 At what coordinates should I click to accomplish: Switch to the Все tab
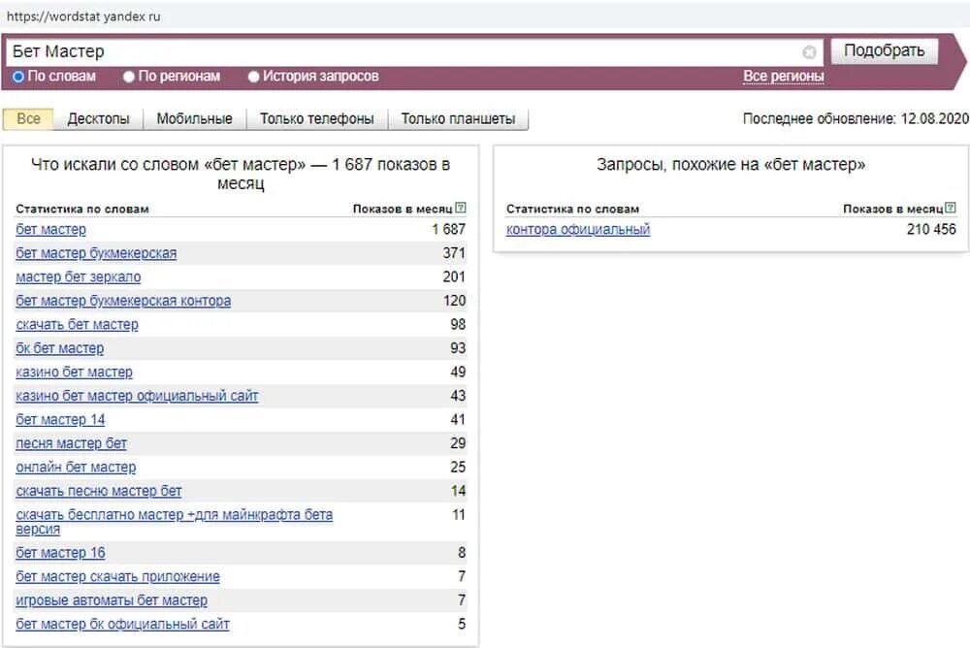(x=28, y=118)
